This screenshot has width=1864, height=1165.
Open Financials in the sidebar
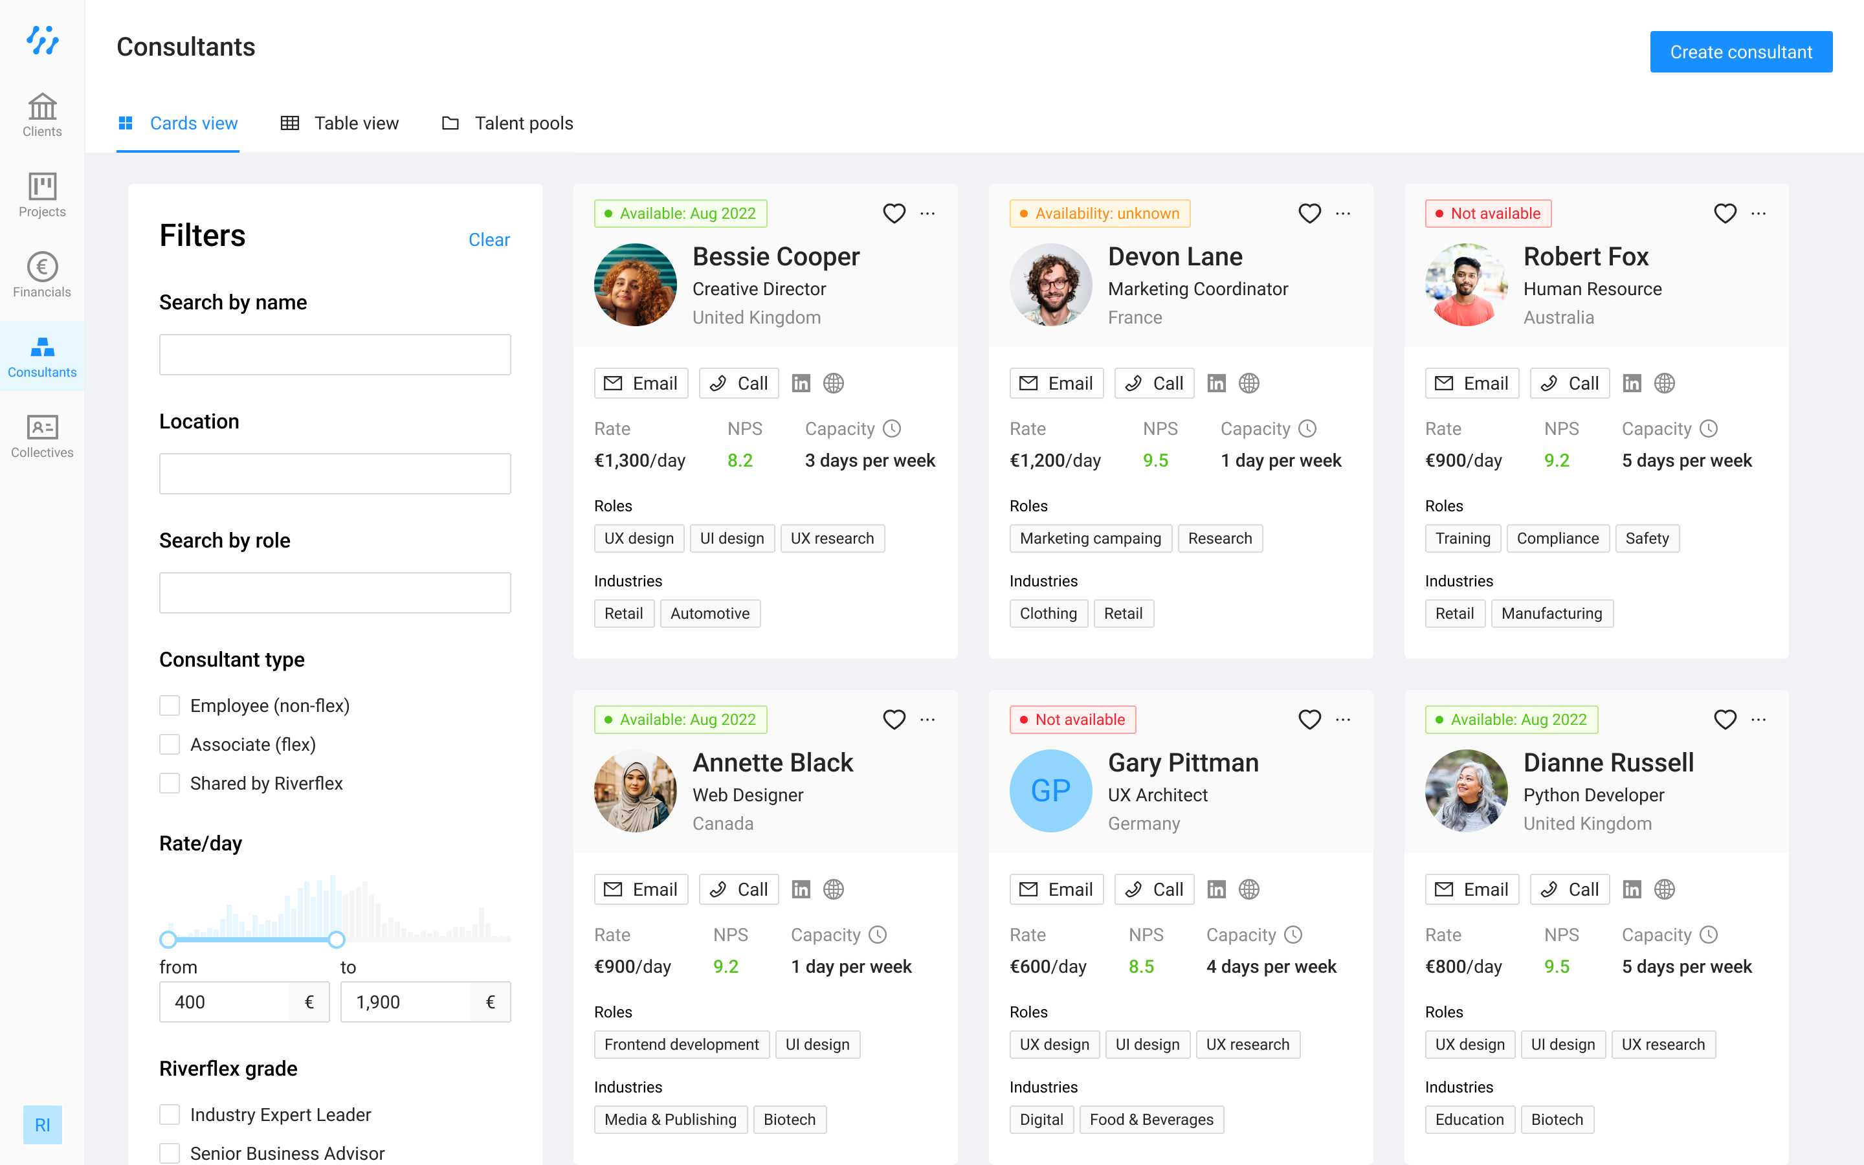coord(41,275)
